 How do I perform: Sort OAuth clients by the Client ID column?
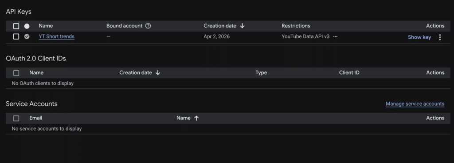349,72
